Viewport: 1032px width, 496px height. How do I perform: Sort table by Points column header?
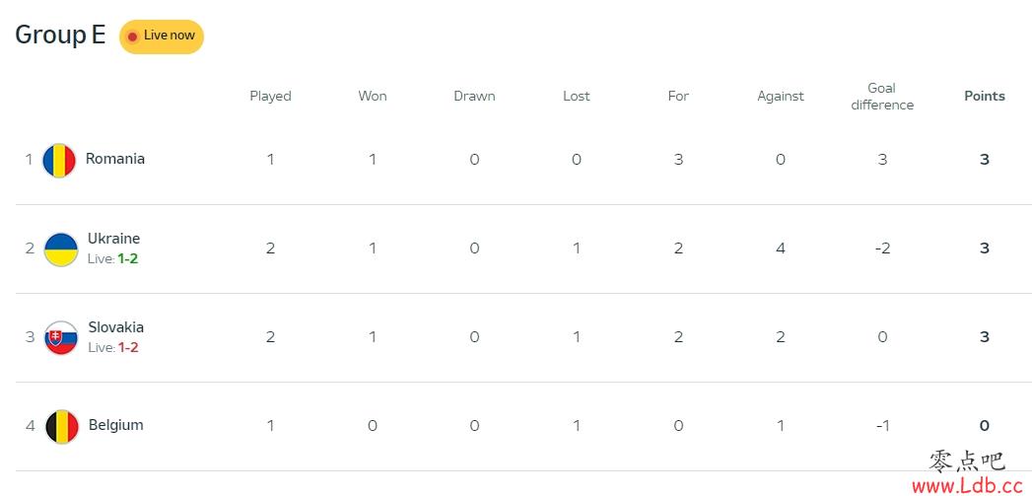(985, 97)
